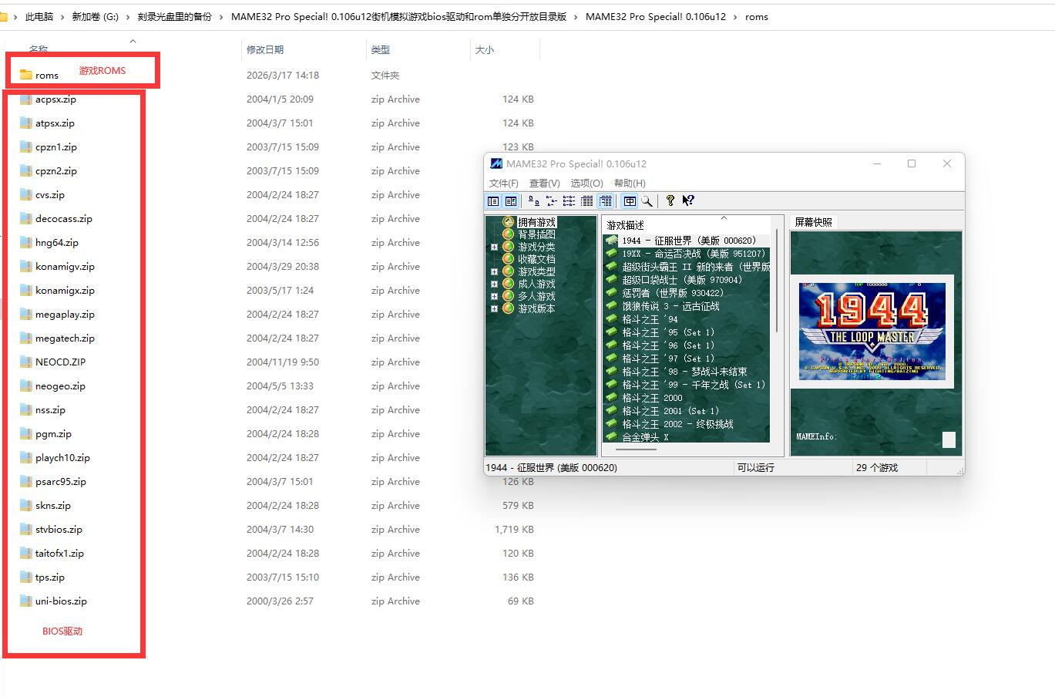Switch to large icons view in MAME32
The image size is (1055, 697).
[x=533, y=201]
